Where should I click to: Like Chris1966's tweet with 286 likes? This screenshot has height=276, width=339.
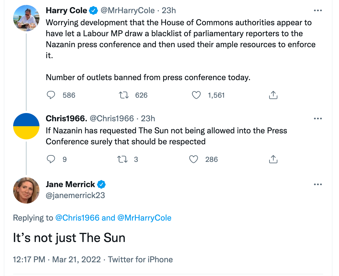194,159
